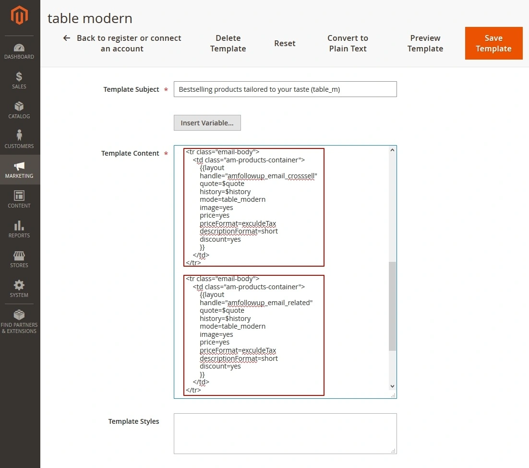Preview the email template

pyautogui.click(x=425, y=43)
